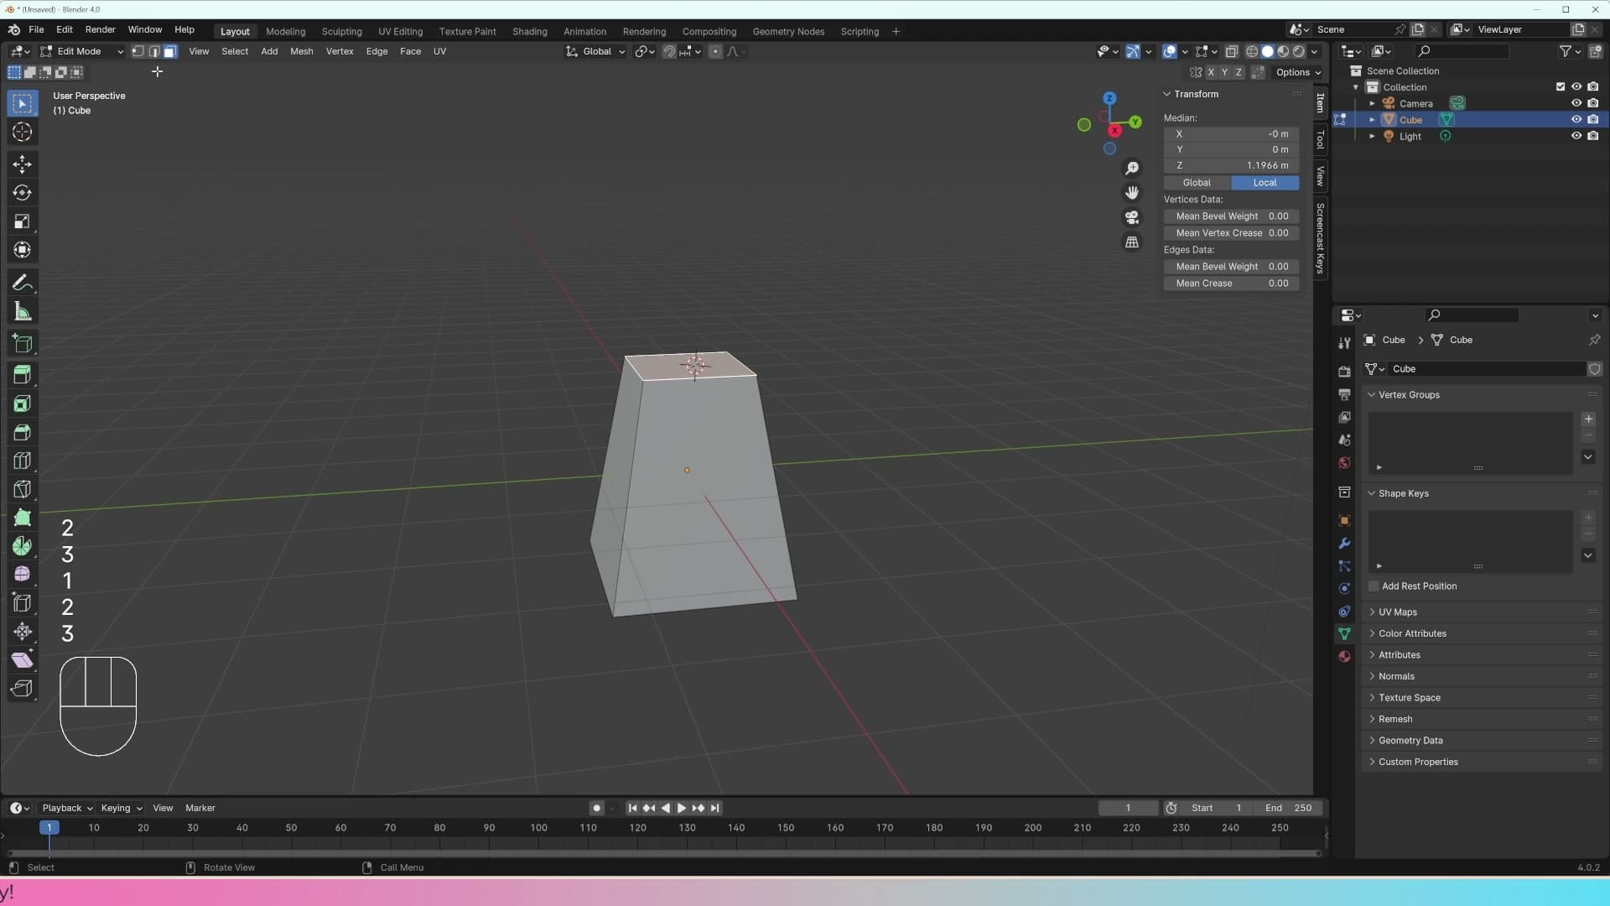Open the Tool sidebar tab

1320,139
